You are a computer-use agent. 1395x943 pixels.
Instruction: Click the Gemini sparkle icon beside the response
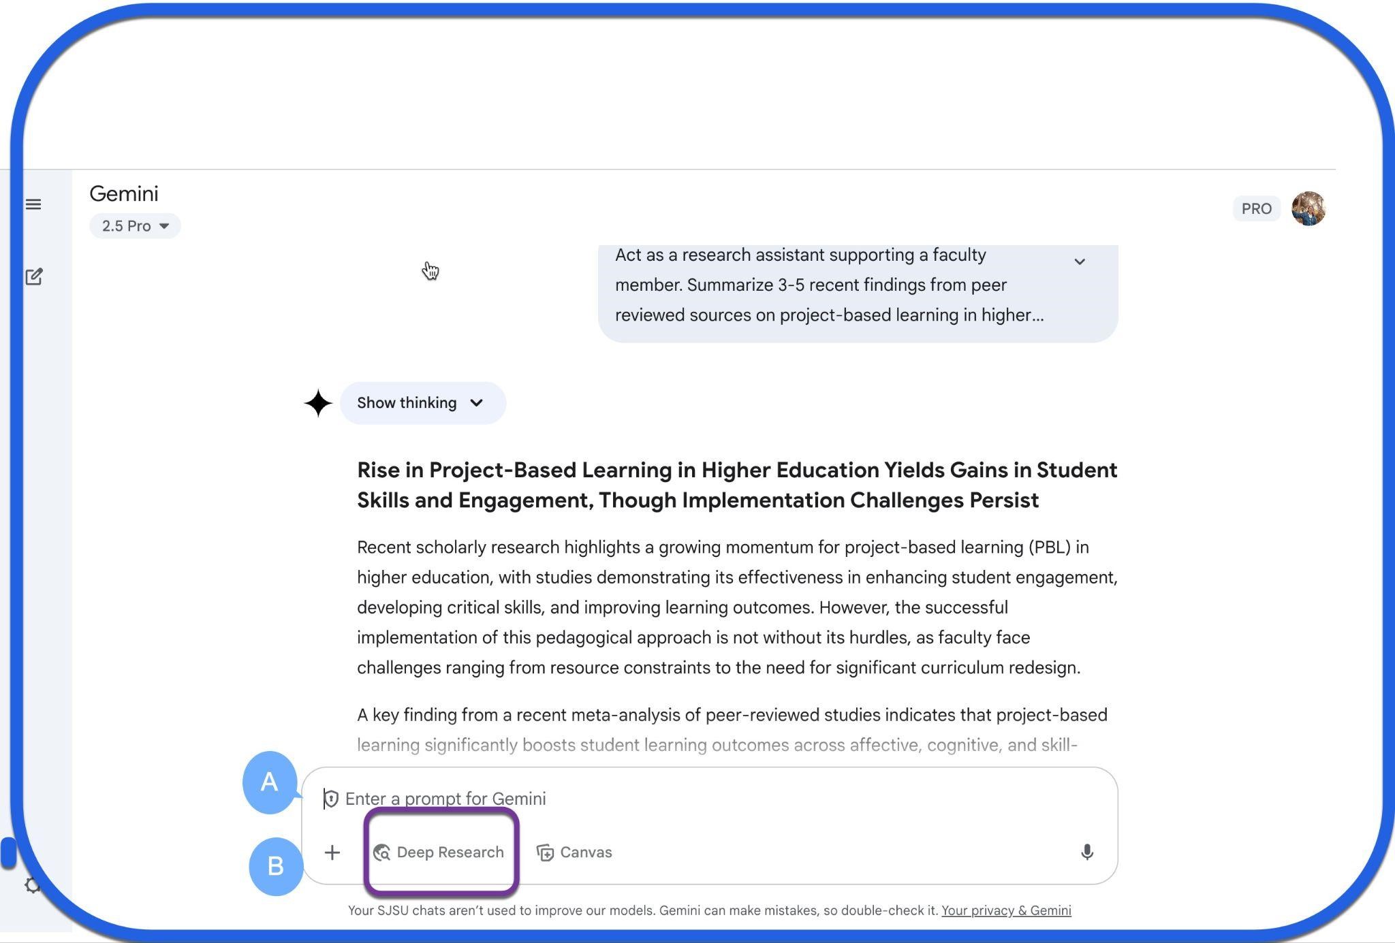point(318,403)
